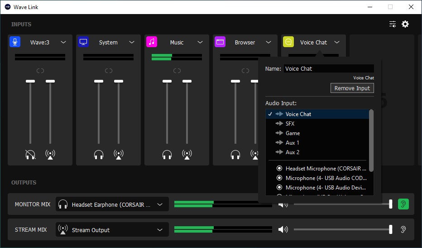Click the Wave:3 channel name
This screenshot has width=422, height=248.
pyautogui.click(x=40, y=42)
